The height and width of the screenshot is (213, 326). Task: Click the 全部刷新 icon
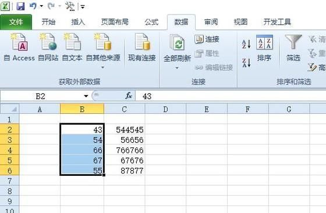[177, 43]
